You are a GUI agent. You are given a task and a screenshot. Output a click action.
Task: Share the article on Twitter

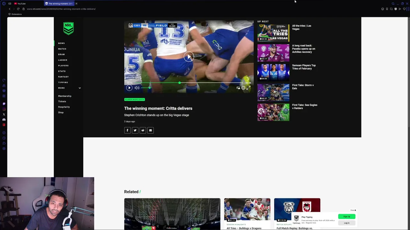point(135,130)
